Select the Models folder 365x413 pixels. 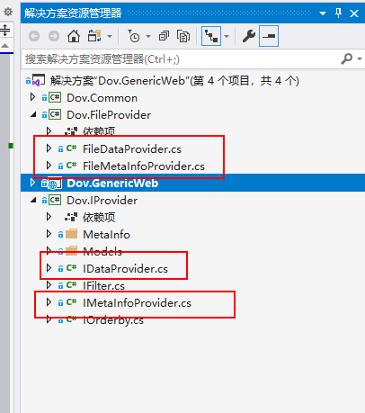(x=102, y=252)
